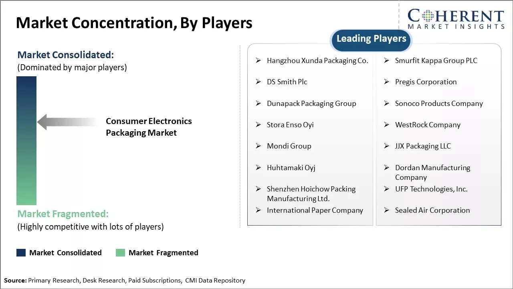513x289 pixels.
Task: Click the Market Concentration, By Players title
Action: pyautogui.click(x=134, y=23)
